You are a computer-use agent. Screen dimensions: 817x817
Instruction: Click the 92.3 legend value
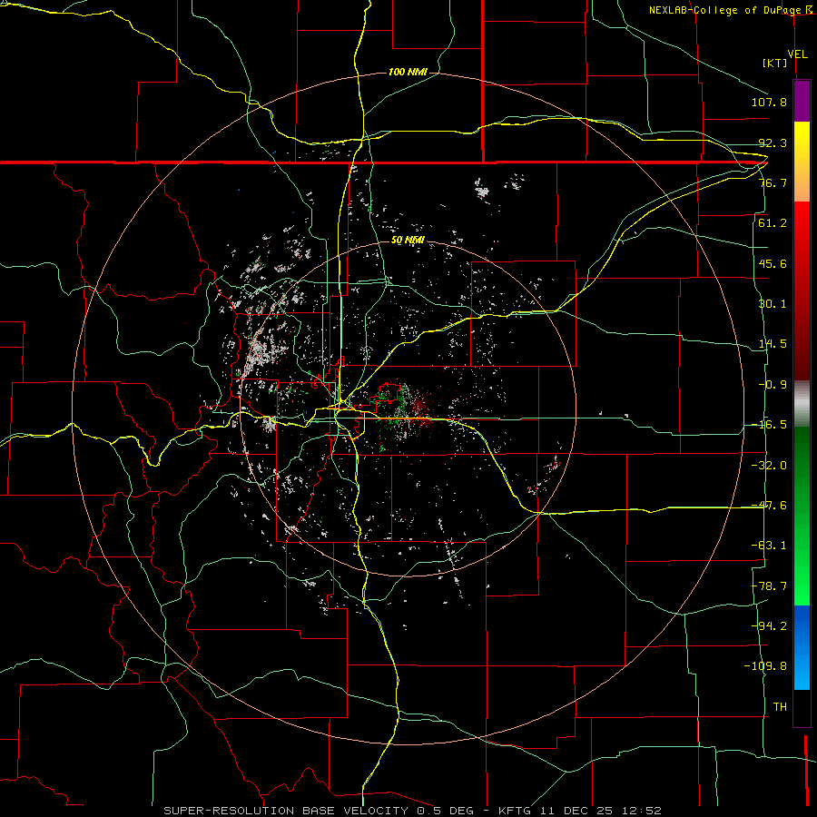point(773,143)
